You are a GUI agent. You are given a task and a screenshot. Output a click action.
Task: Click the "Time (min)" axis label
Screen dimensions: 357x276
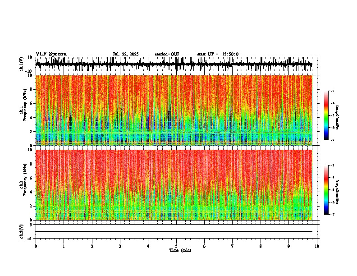pos(180,250)
